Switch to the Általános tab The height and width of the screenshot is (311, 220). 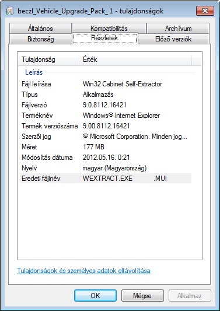click(40, 29)
